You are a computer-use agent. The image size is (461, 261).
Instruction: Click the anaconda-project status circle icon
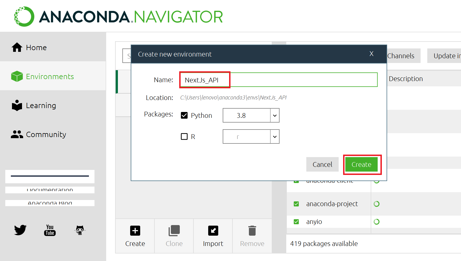pyautogui.click(x=377, y=204)
